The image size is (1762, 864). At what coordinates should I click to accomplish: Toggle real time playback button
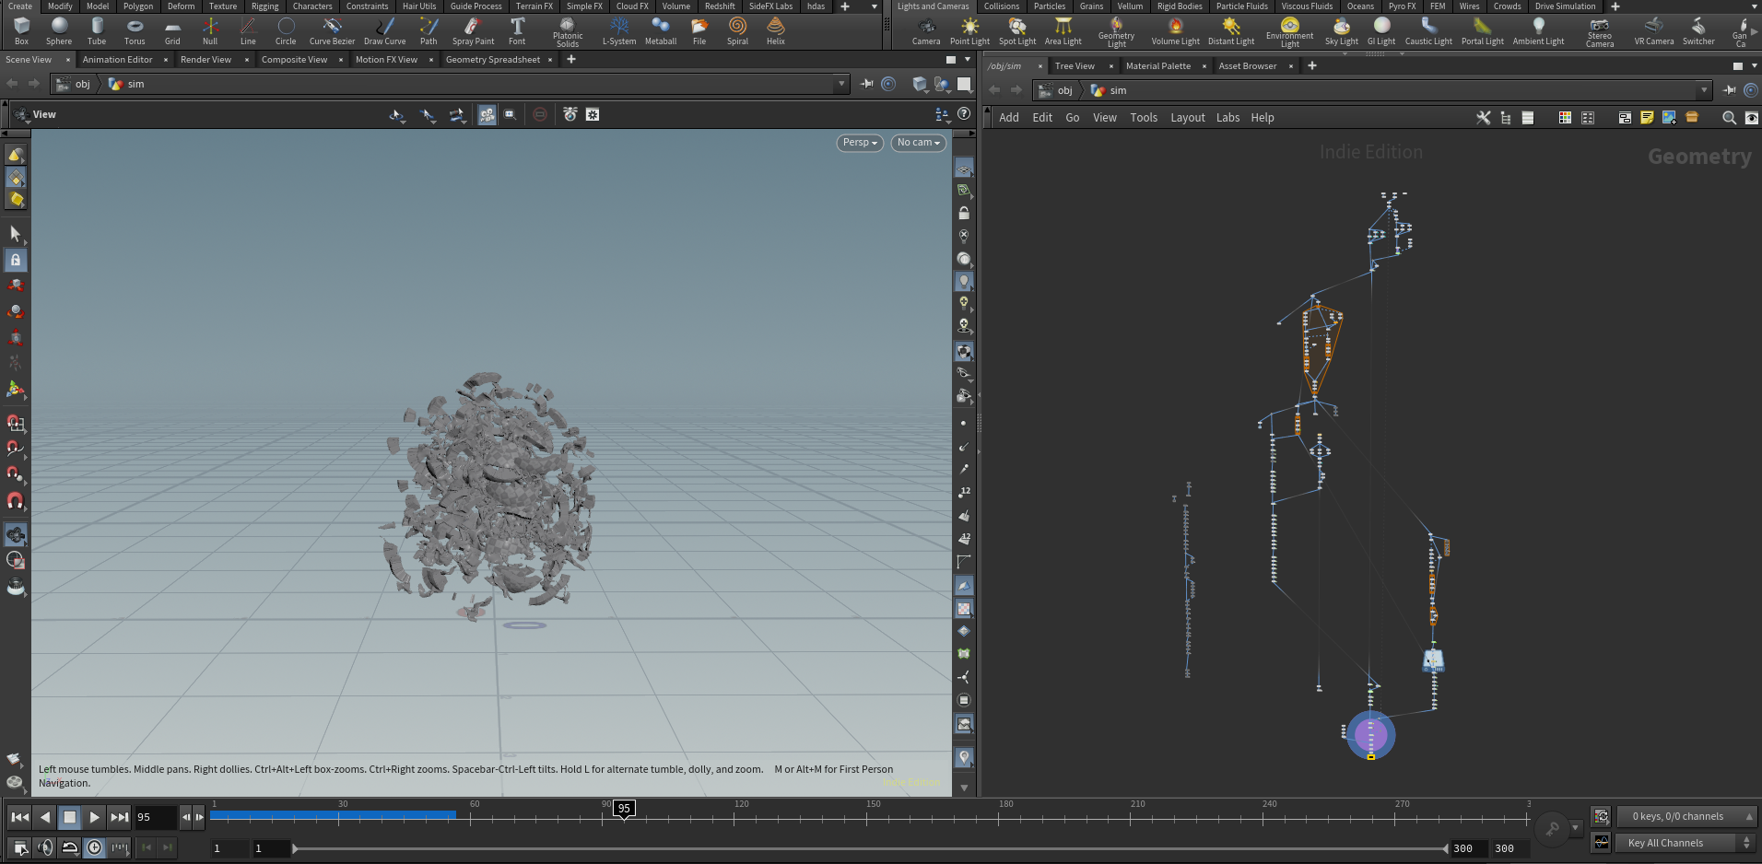click(94, 847)
